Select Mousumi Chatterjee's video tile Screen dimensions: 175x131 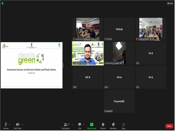pyautogui.click(x=88, y=29)
